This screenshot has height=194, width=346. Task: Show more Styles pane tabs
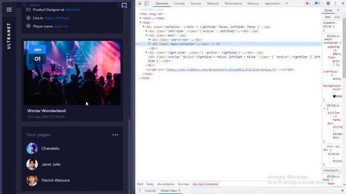[338, 10]
